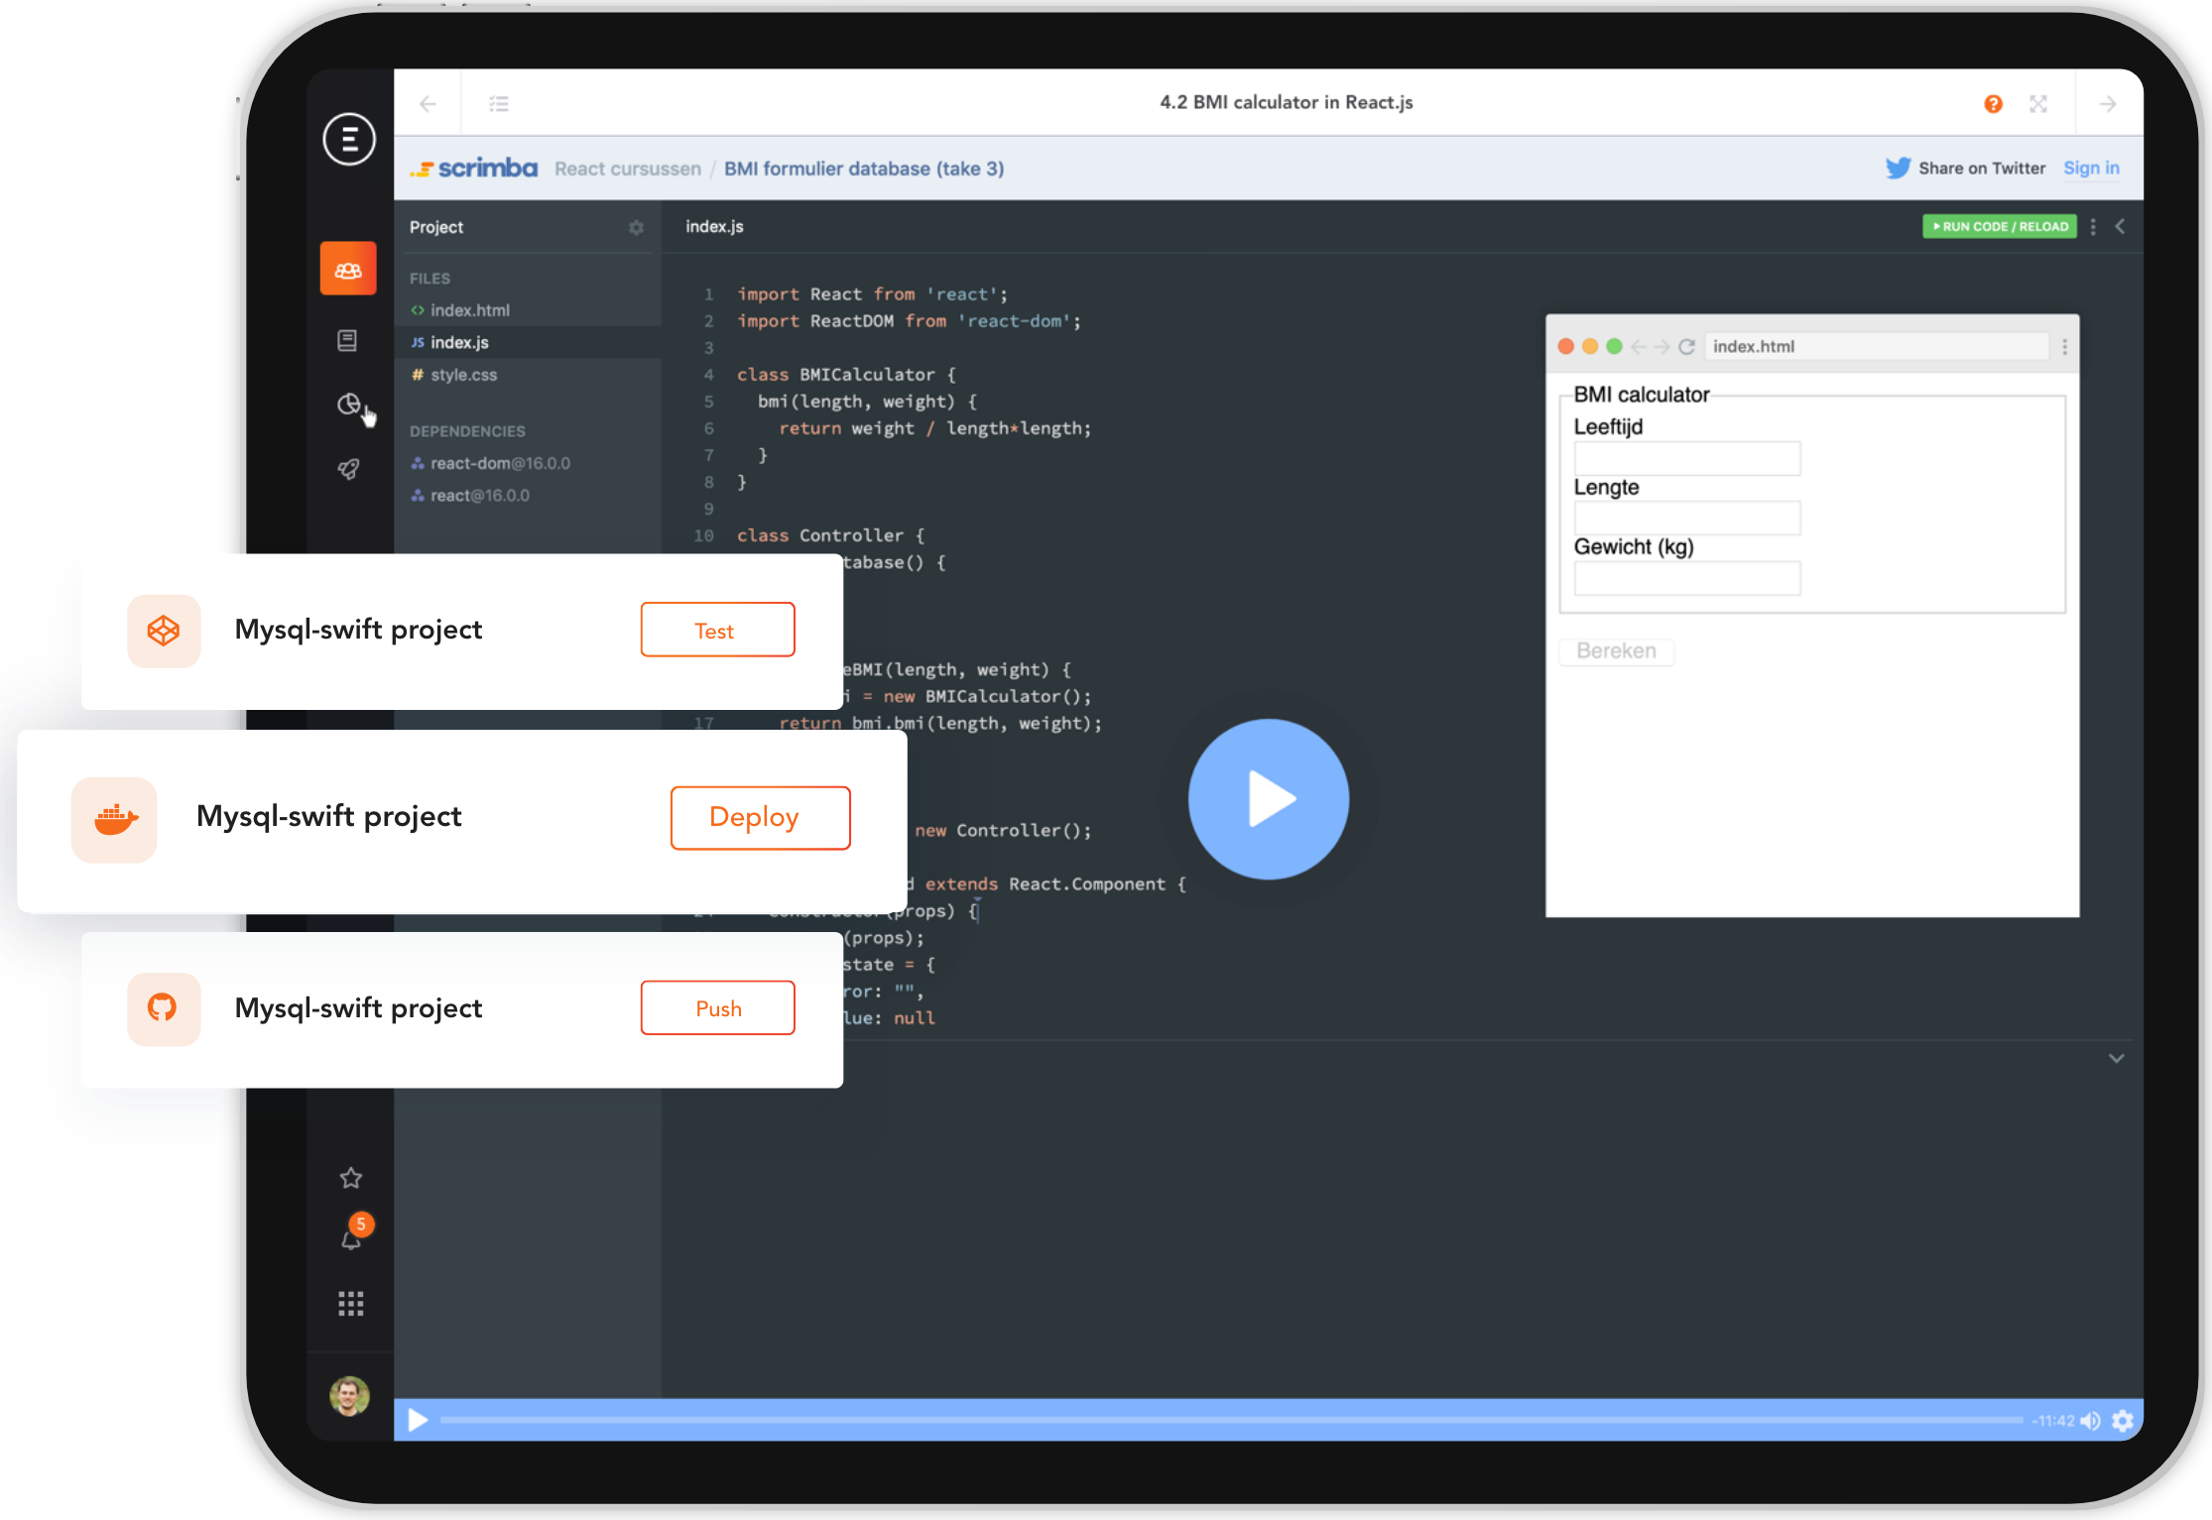
Task: Select index.html in file list
Action: pyautogui.click(x=469, y=310)
